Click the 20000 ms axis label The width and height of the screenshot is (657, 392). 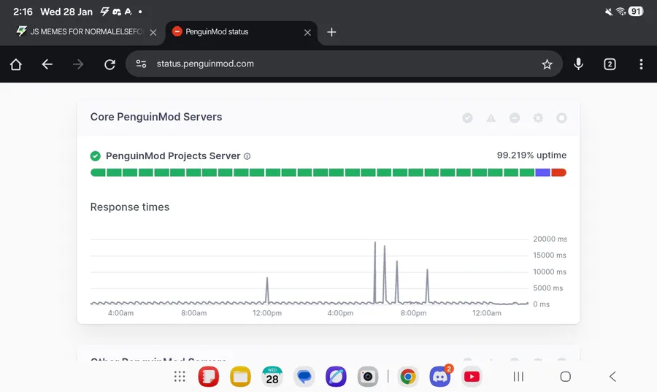[550, 239]
